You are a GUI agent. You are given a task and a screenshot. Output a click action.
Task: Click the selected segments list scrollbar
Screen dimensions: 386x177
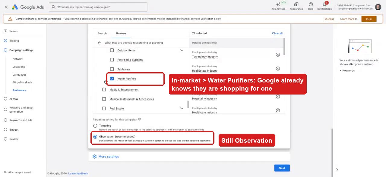point(284,47)
